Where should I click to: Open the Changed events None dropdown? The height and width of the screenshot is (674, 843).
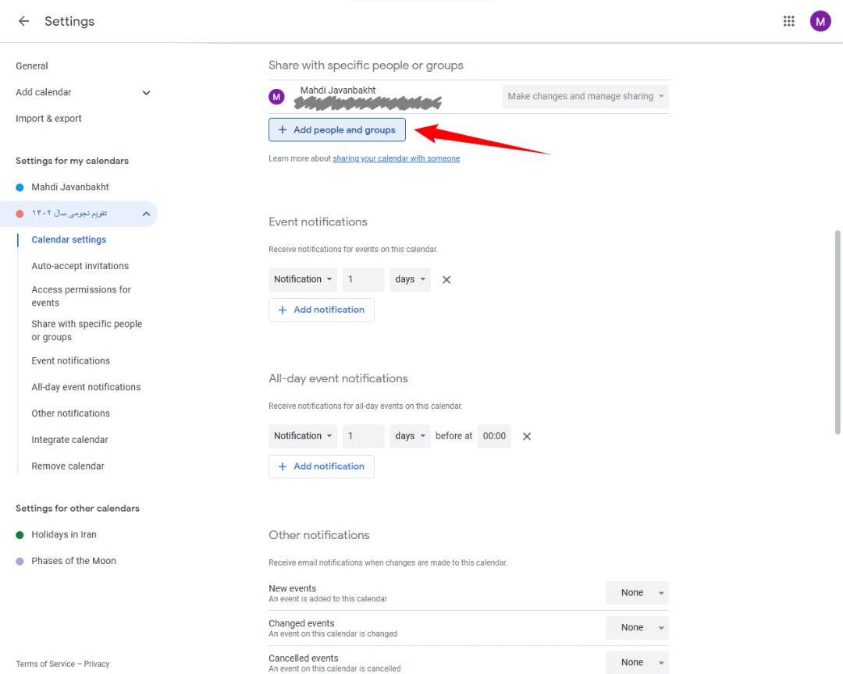637,627
